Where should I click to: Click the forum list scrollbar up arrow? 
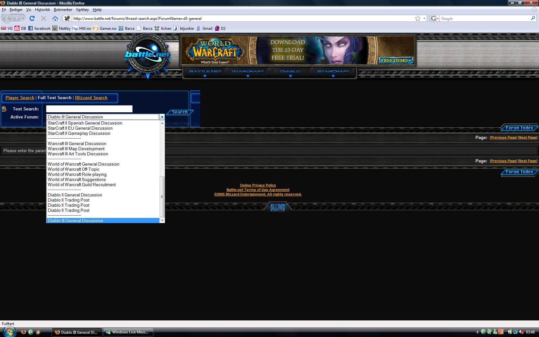[x=162, y=123]
